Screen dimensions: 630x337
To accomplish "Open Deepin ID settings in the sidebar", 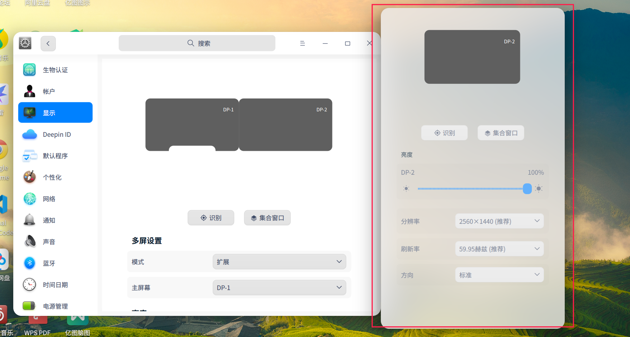I will [x=55, y=134].
